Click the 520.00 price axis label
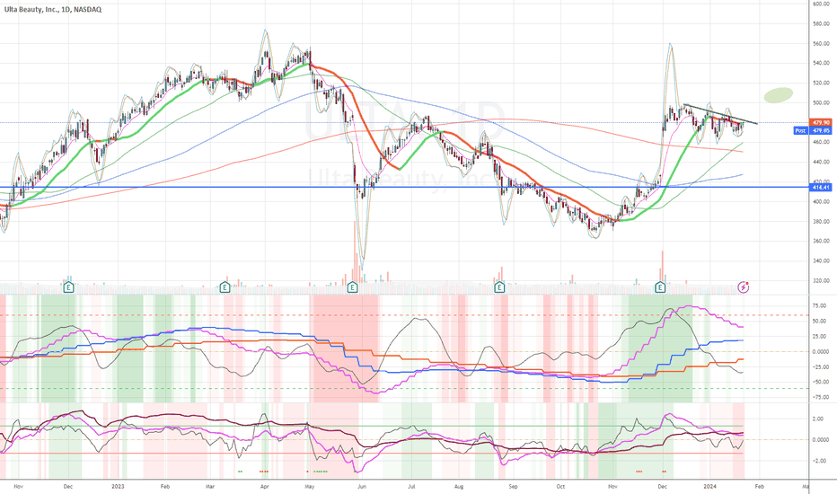Image resolution: width=837 pixels, height=494 pixels. tap(821, 84)
